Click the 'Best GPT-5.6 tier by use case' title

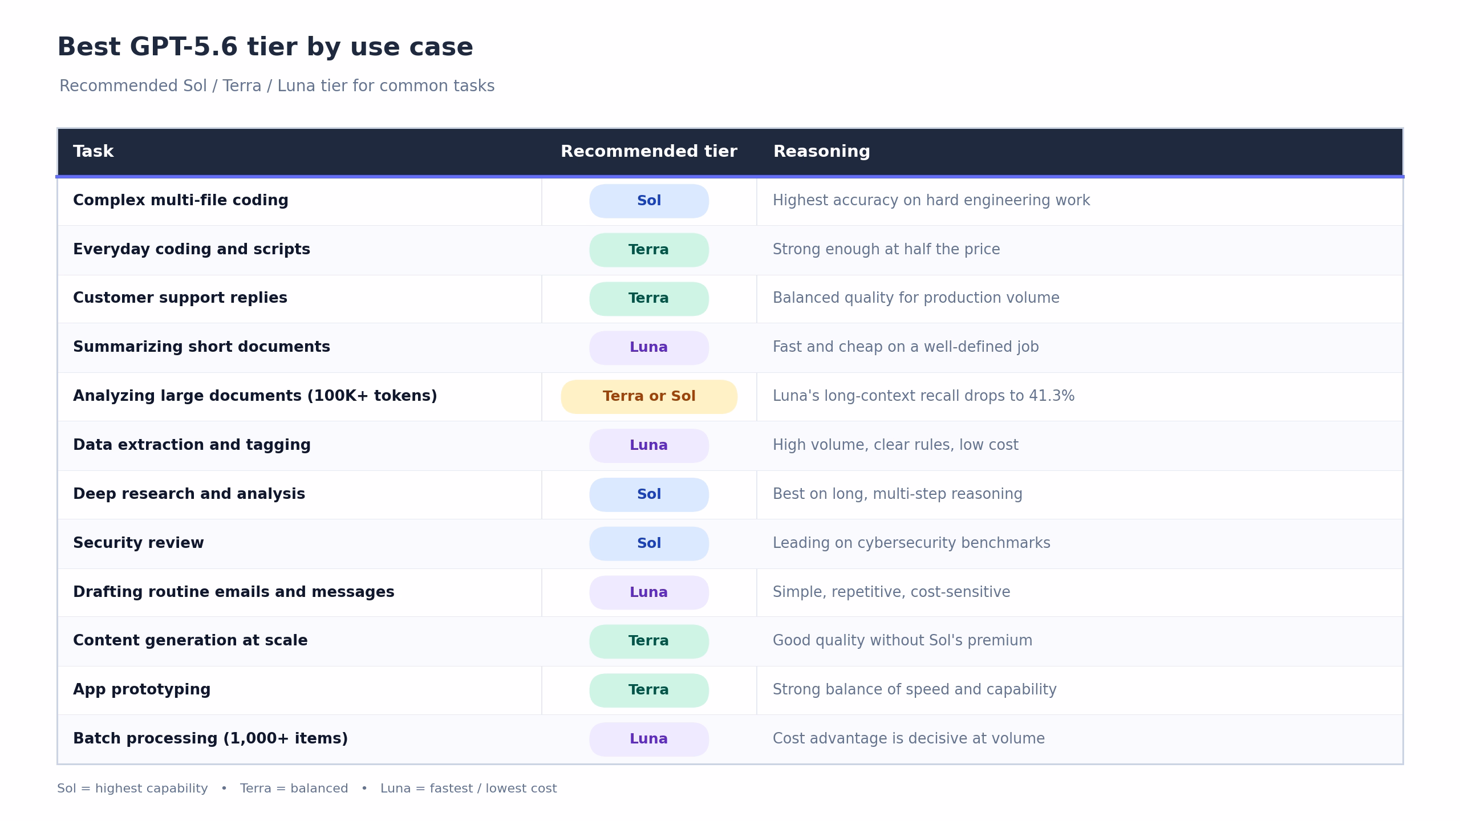[265, 47]
